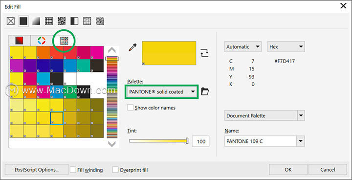Screen dimensions: 352x180
Task: Expand the Hex color format dropdown
Action: pyautogui.click(x=286, y=47)
